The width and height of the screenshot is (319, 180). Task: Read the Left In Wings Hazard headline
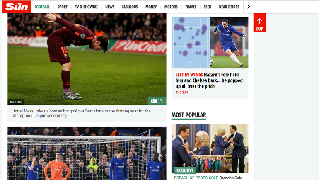[209, 80]
